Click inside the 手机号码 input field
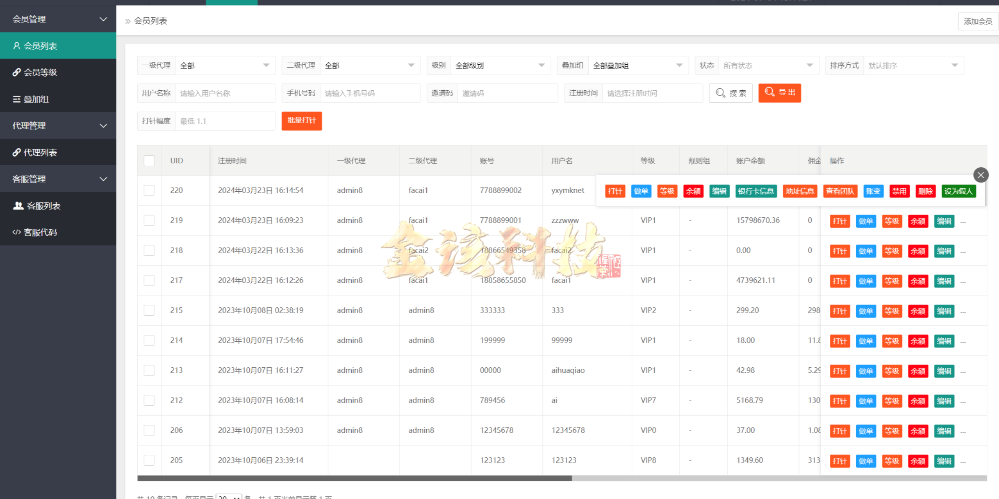Screen dimensions: 999x499 [370, 93]
